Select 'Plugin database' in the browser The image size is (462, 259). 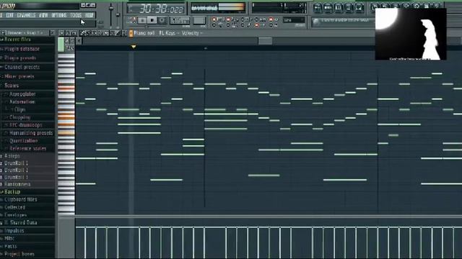click(22, 49)
